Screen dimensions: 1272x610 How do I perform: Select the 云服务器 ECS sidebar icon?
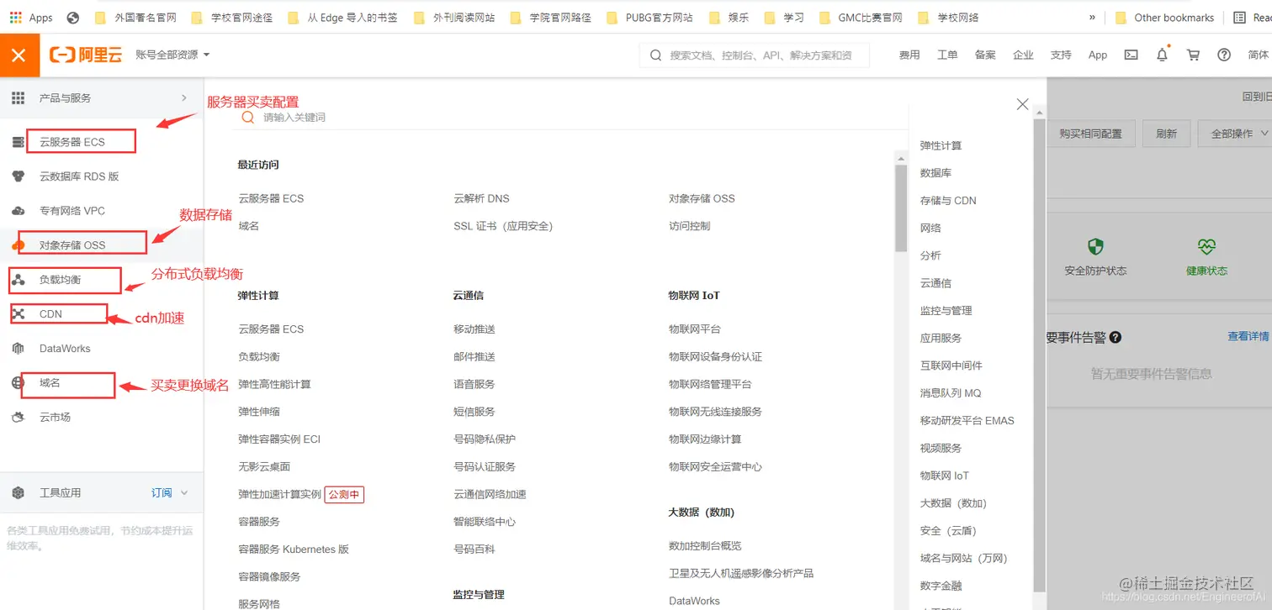pyautogui.click(x=19, y=141)
